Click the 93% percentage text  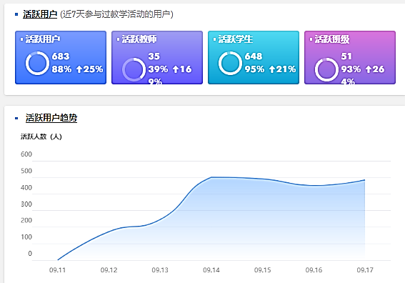[351, 69]
